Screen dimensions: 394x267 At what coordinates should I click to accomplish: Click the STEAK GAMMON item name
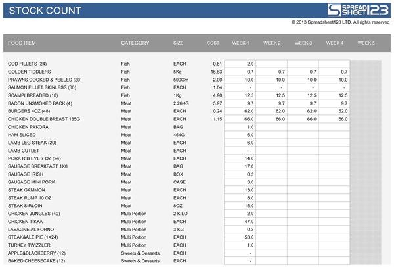(26, 190)
